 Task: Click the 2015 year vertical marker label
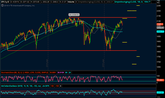click(x=103, y=63)
